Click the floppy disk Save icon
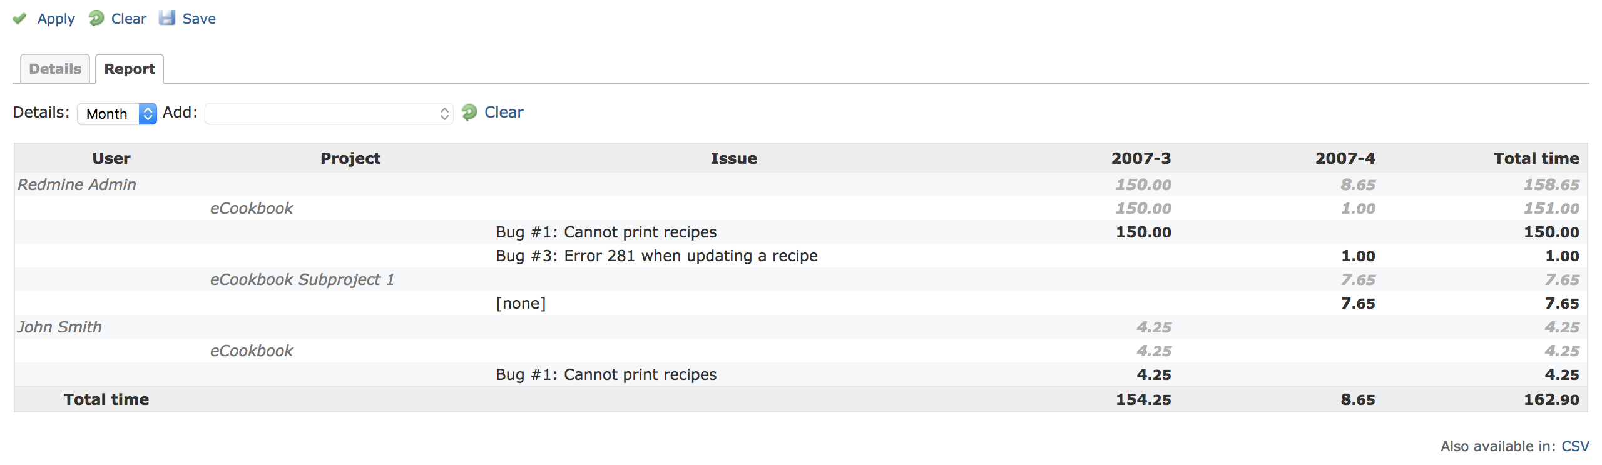Viewport: 1602px width, 465px height. [167, 18]
